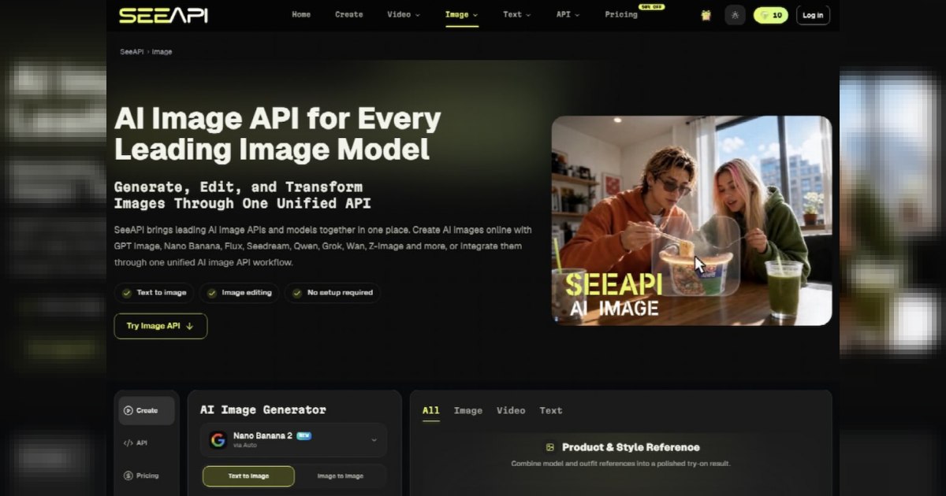Click the Log in button

coord(813,15)
